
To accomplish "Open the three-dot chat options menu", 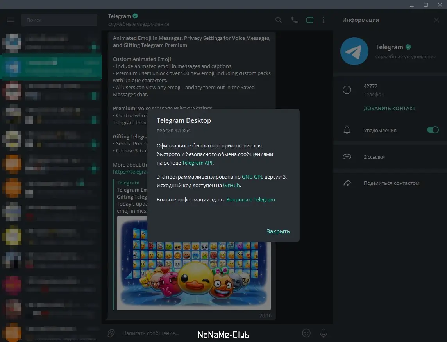I will (x=323, y=20).
